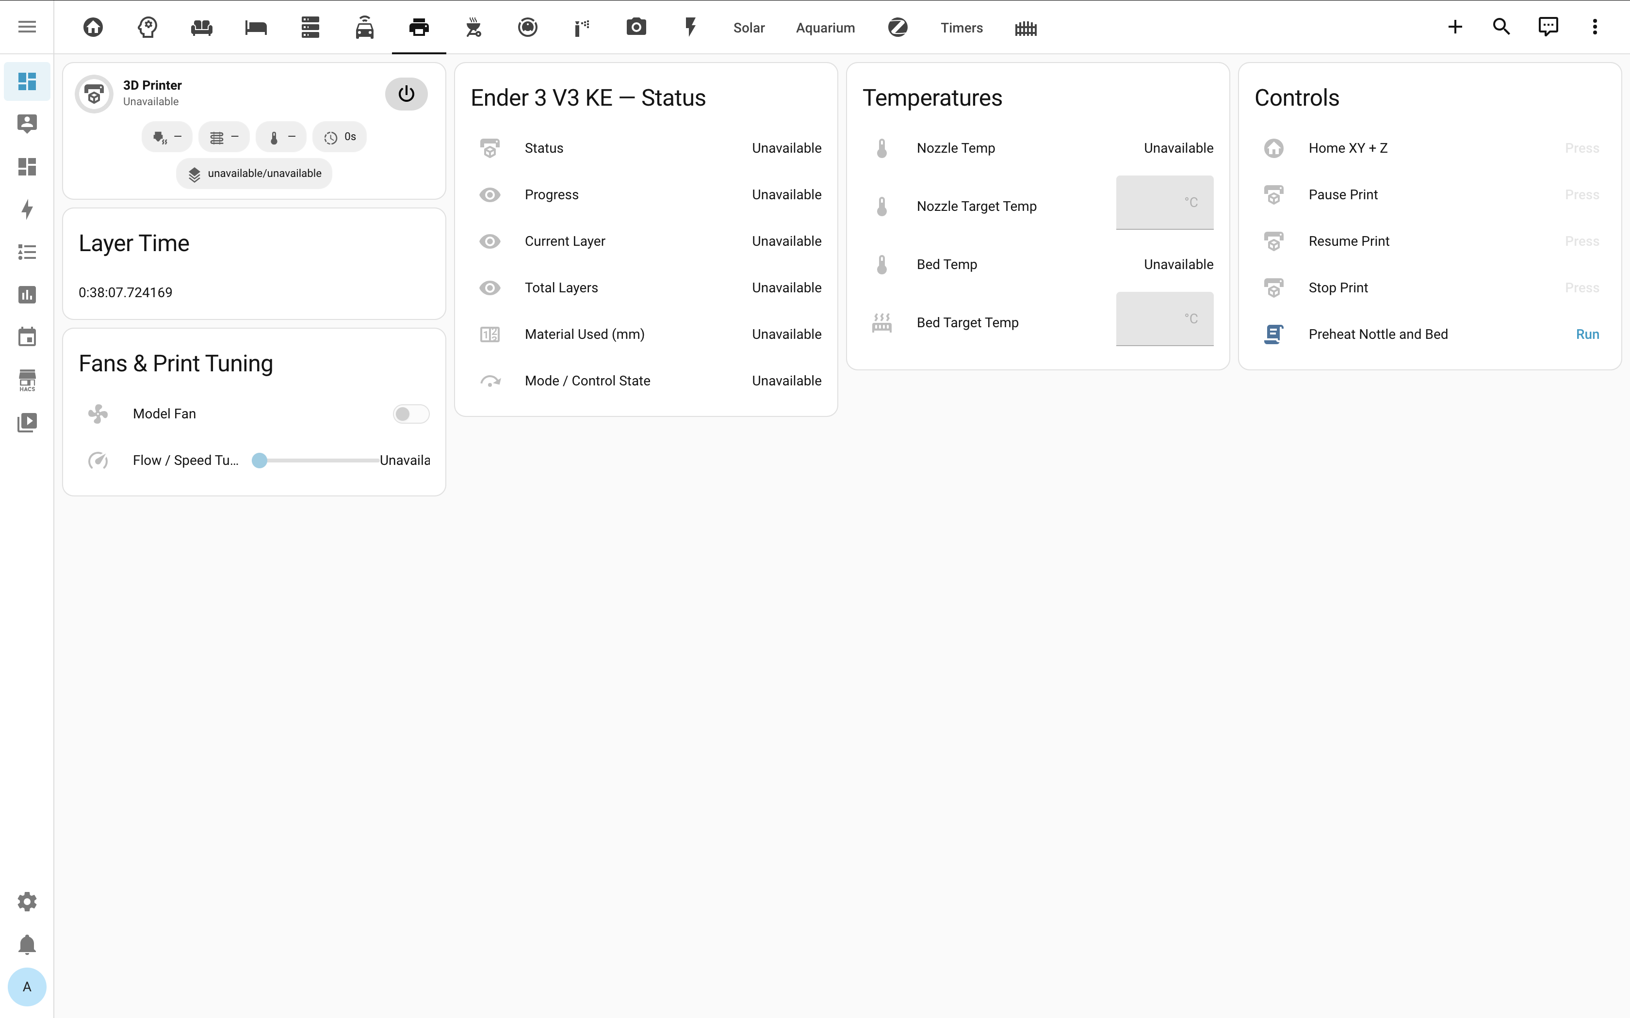
Task: Click Press for Pause Print
Action: point(1581,194)
